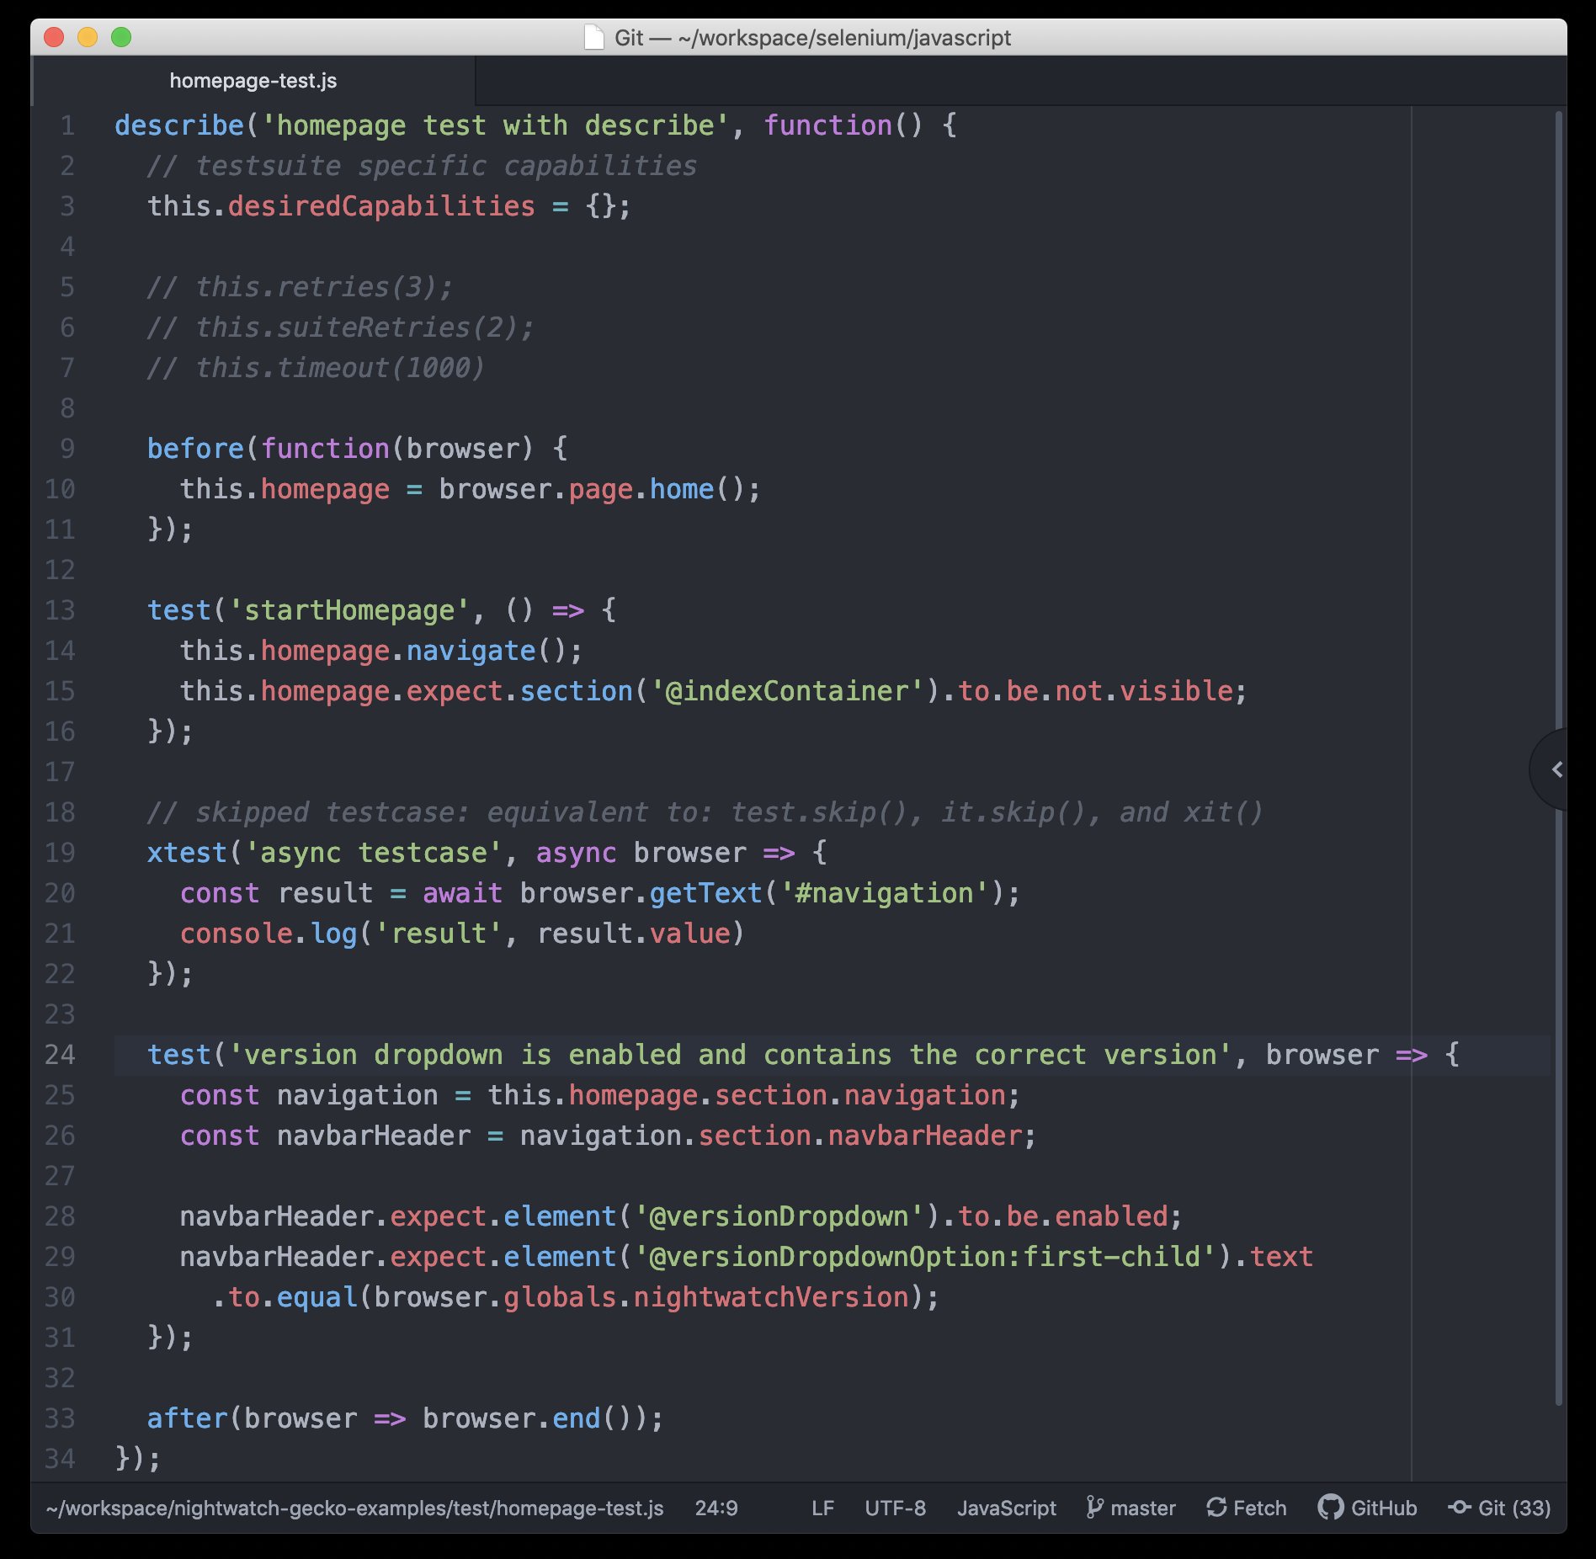This screenshot has width=1596, height=1559.
Task: Click 'desiredCapabilities' on line 3
Action: [381, 206]
